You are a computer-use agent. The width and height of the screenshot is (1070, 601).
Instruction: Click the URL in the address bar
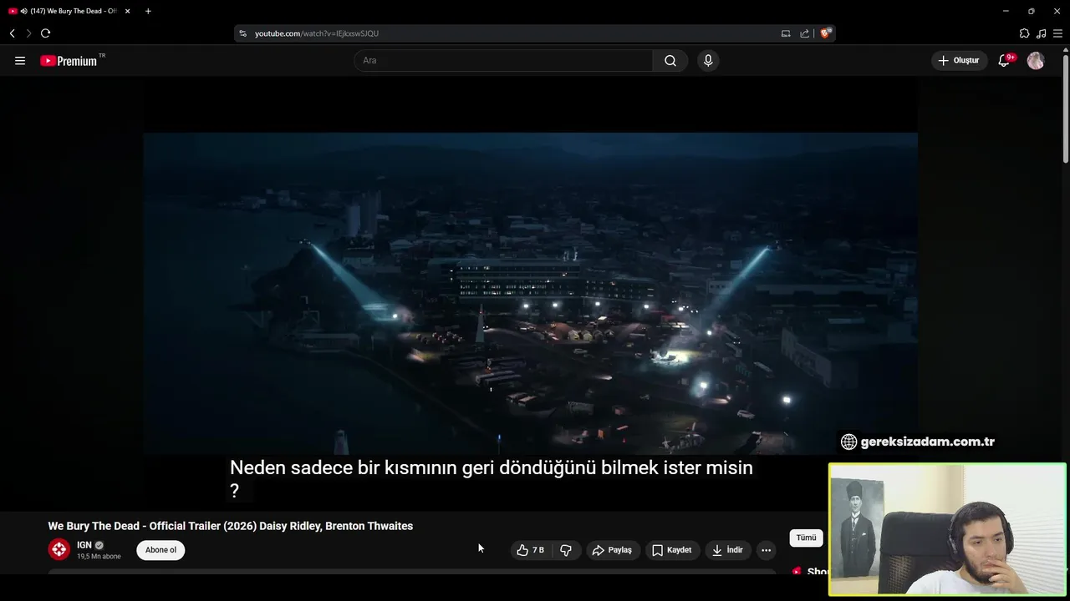(x=317, y=33)
